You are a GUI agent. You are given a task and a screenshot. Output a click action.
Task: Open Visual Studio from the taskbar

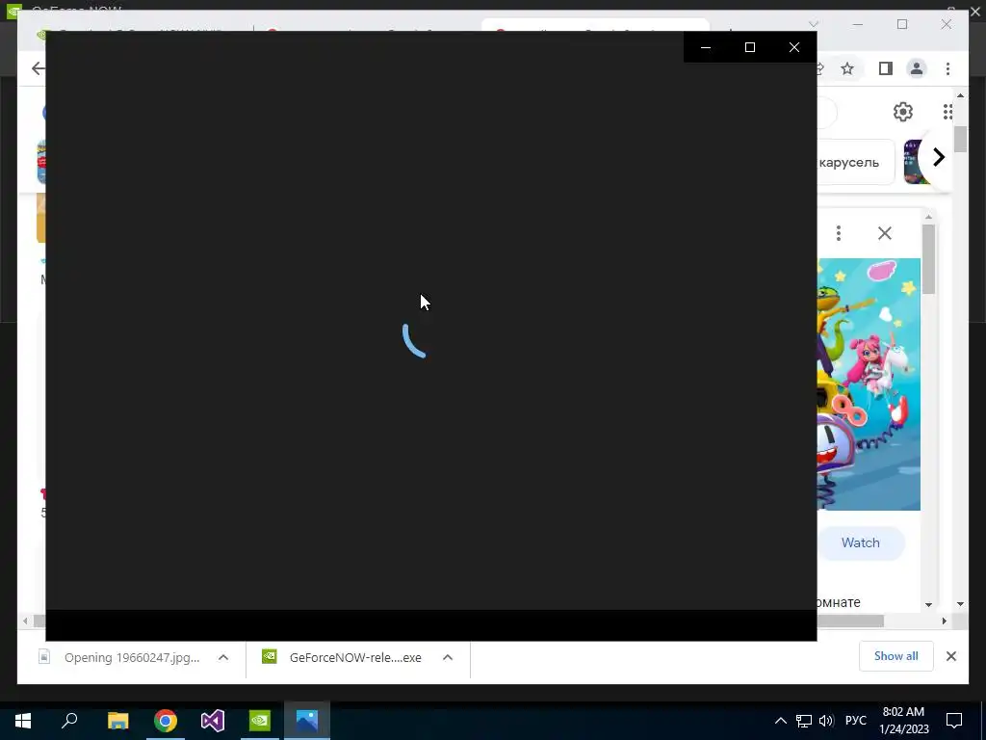[213, 721]
